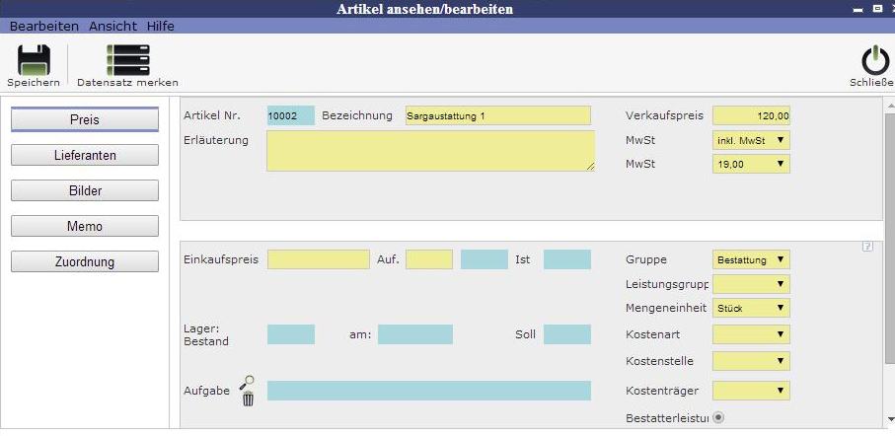Image resolution: width=895 pixels, height=436 pixels.
Task: Click the Speichern floppy disk icon
Action: 34,61
